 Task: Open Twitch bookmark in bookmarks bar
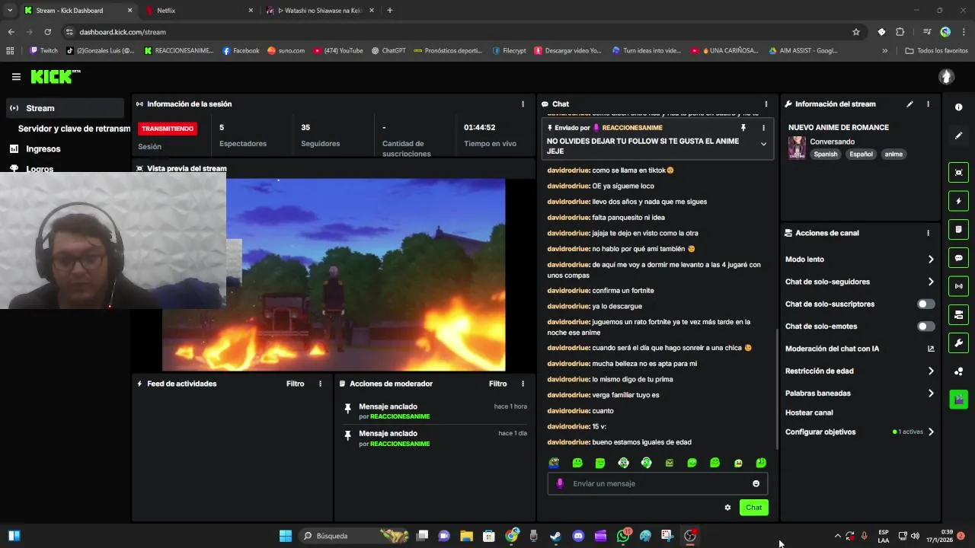point(43,51)
